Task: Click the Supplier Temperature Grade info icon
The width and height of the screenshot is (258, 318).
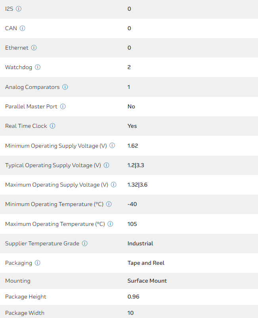Action: click(85, 243)
